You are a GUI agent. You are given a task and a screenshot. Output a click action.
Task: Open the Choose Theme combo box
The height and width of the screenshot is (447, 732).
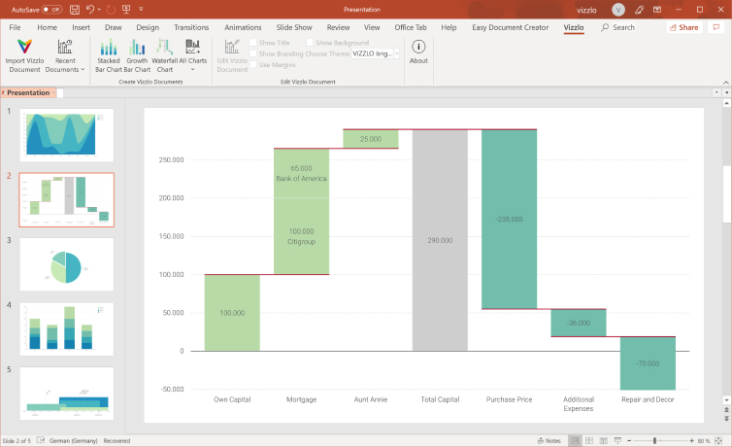[376, 53]
